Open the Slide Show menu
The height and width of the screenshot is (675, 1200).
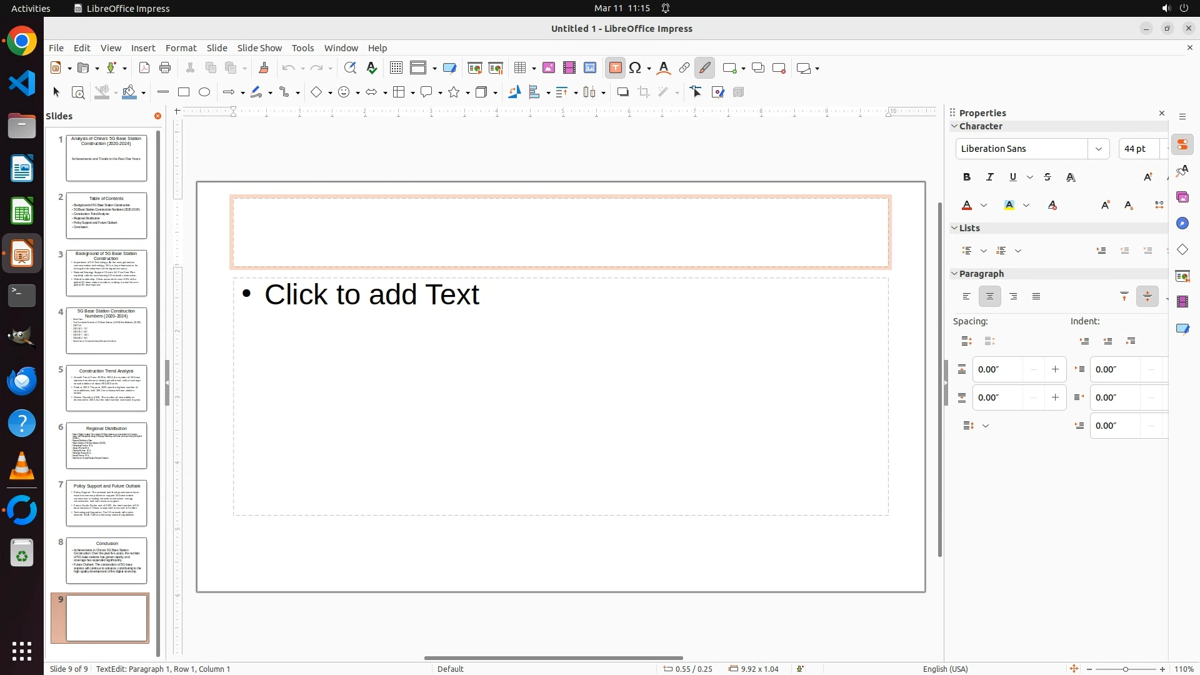click(x=259, y=48)
